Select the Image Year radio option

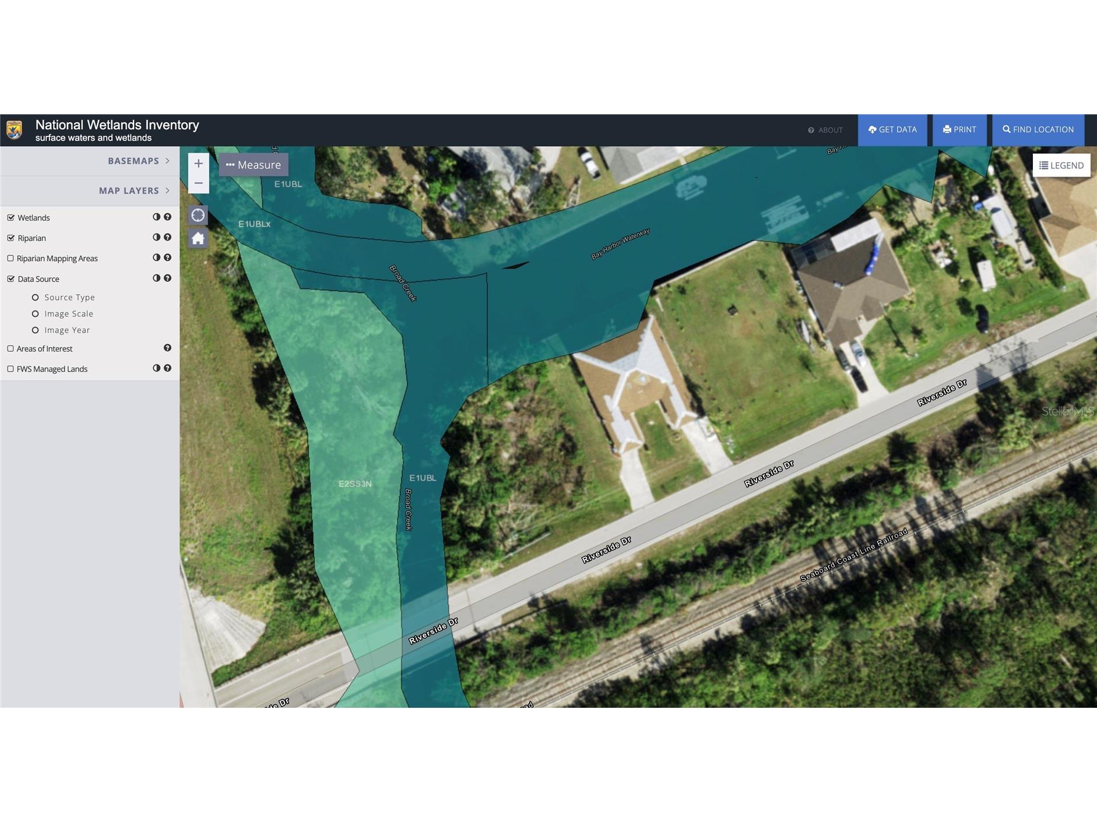tap(36, 330)
